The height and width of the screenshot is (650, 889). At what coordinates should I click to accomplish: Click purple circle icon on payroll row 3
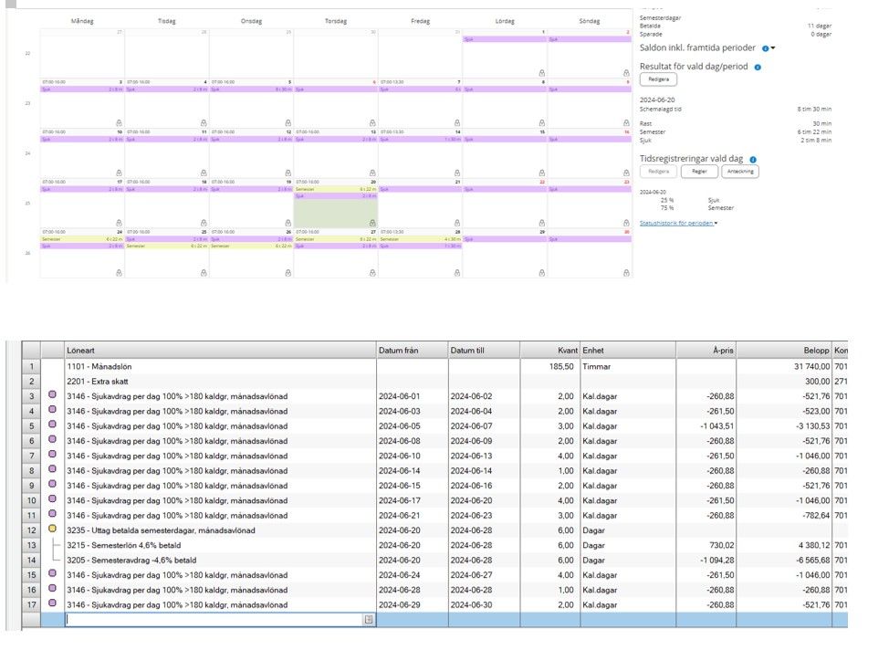[x=52, y=395]
